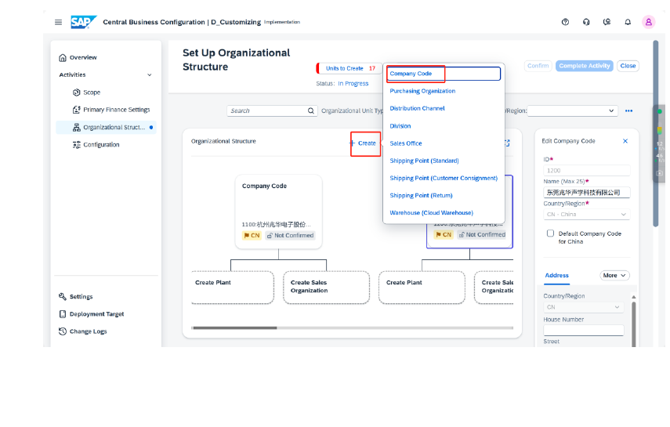This screenshot has width=670, height=427.
Task: Collapse the Activities section
Action: point(150,75)
